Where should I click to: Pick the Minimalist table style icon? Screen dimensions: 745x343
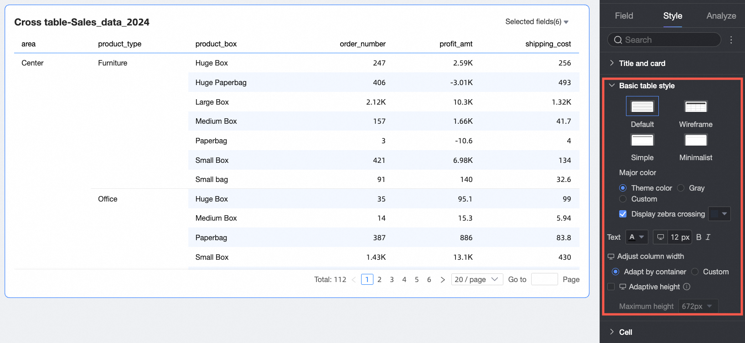pyautogui.click(x=695, y=140)
